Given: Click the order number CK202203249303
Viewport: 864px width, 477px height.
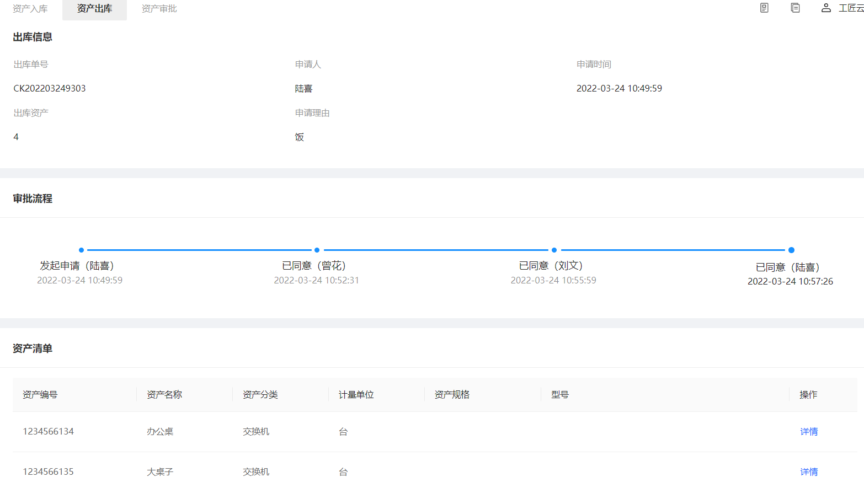Looking at the screenshot, I should (50, 88).
